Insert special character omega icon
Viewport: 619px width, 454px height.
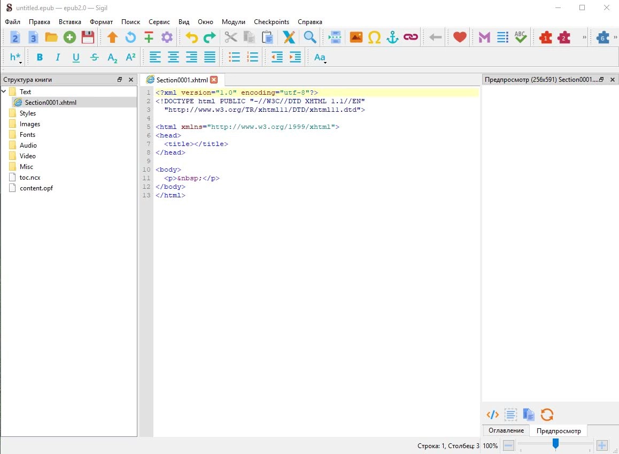pyautogui.click(x=374, y=37)
